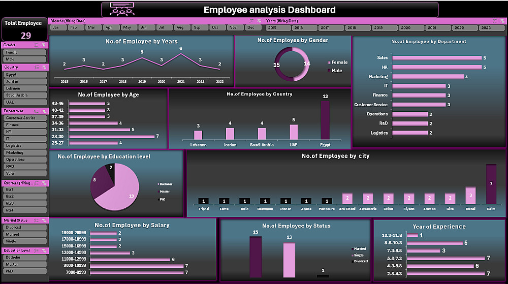Clear the Quarters slicer filter
Screen dimensions: 508x284
coord(44,183)
